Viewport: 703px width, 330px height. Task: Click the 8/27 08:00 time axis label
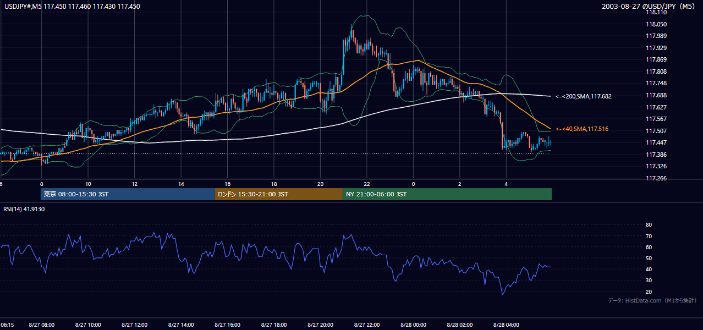42,324
